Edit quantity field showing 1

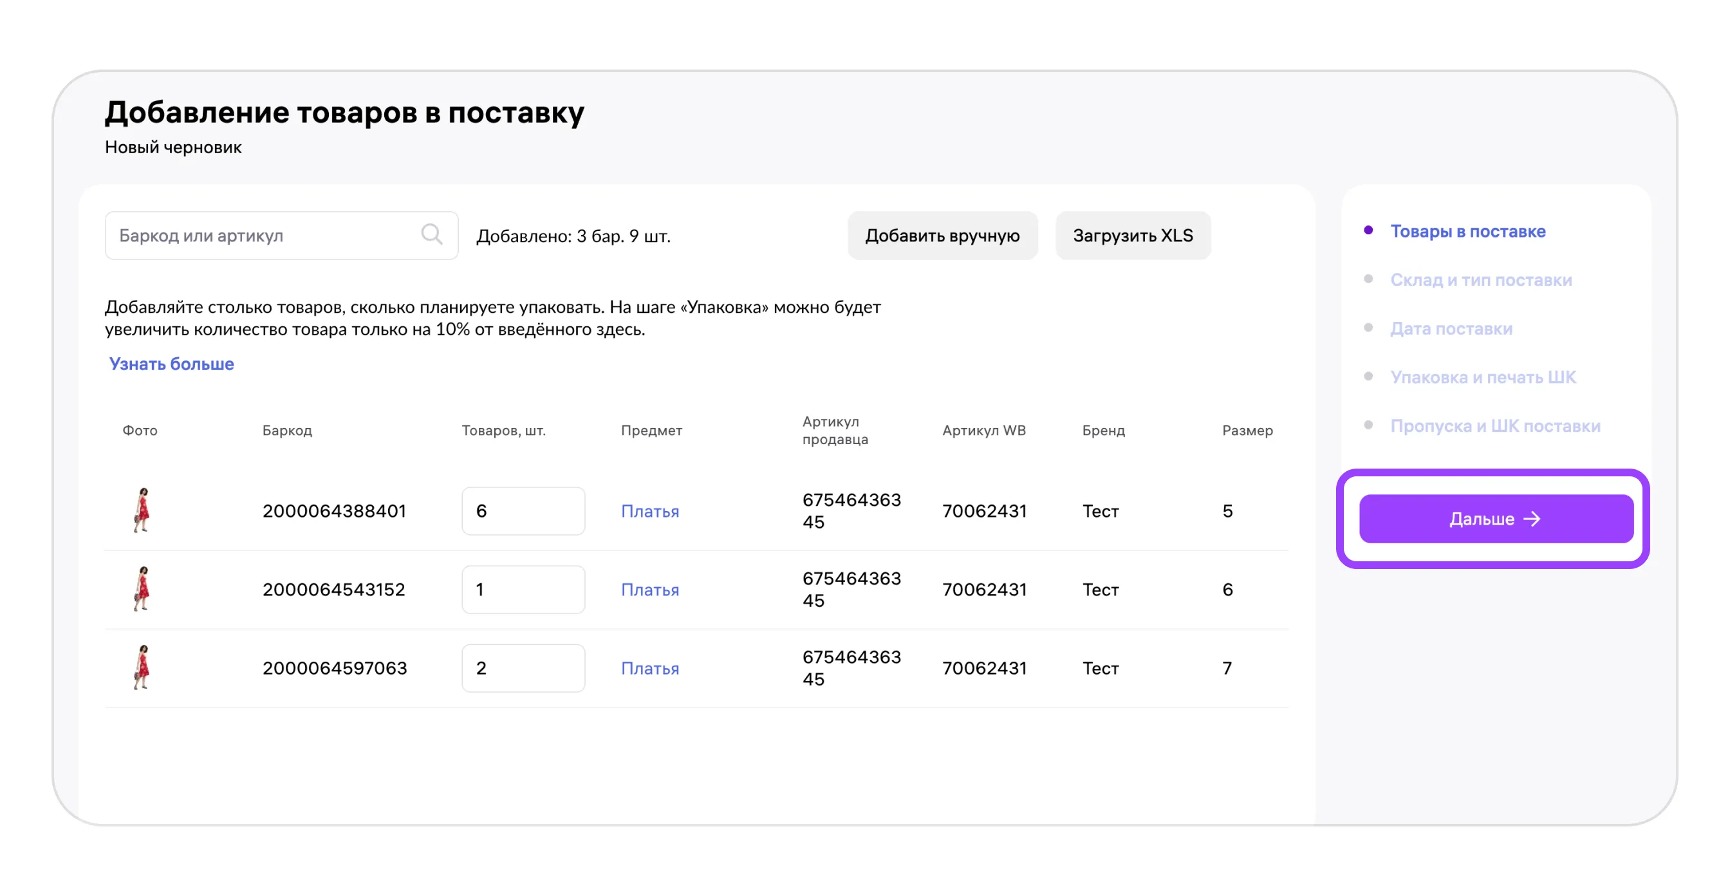[x=523, y=590]
